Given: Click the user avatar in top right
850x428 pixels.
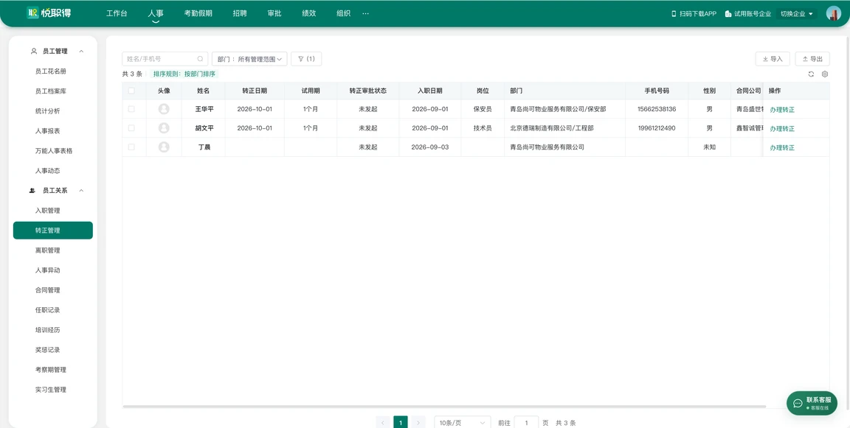Looking at the screenshot, I should [x=833, y=13].
